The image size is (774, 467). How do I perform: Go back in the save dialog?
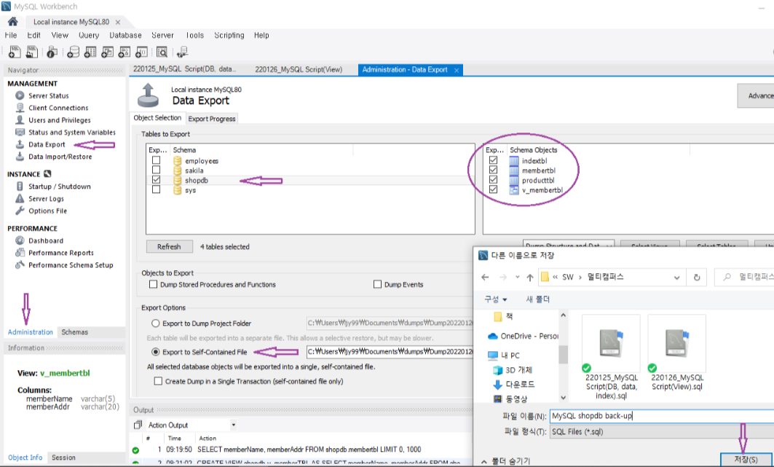coord(485,278)
